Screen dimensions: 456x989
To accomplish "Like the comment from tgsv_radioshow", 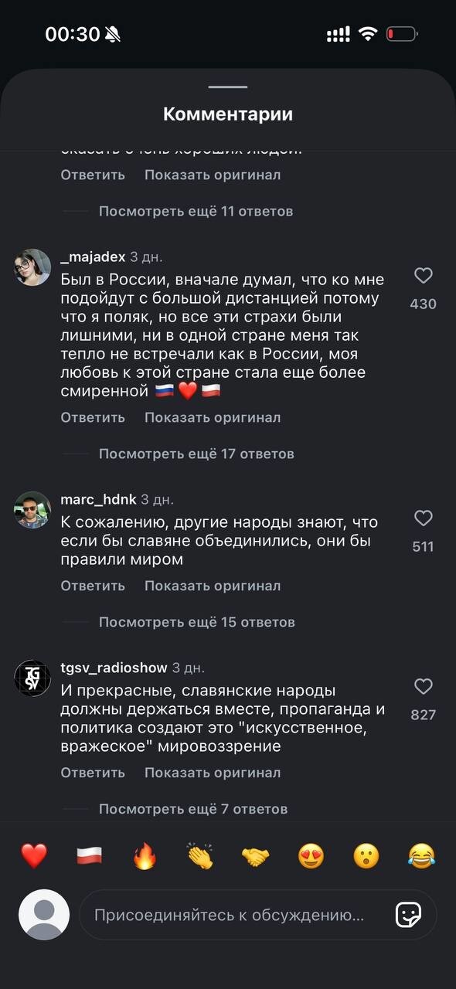I will (423, 685).
